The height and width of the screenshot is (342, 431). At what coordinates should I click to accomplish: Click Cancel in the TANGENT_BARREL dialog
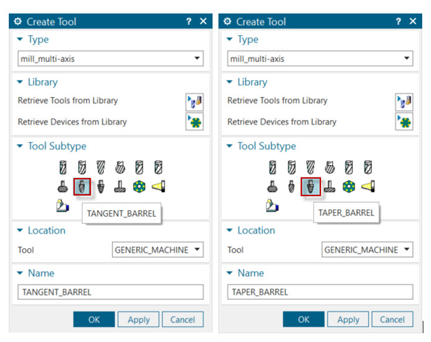tap(183, 320)
